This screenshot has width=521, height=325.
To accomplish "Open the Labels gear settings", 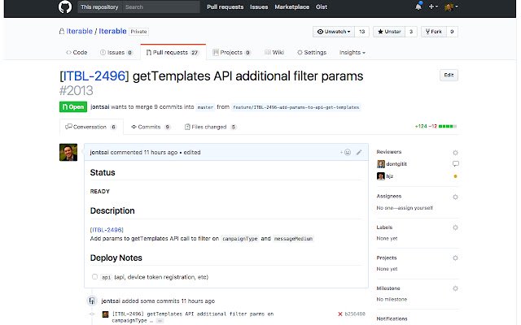I will (x=455, y=227).
